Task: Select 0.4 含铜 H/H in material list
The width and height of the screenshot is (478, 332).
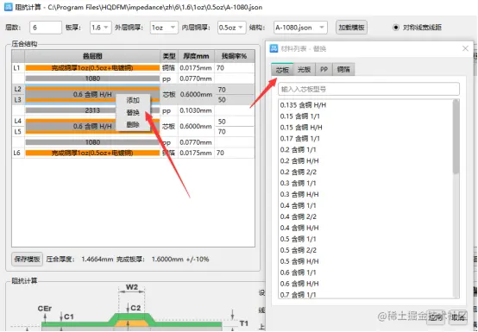Action: [299, 228]
